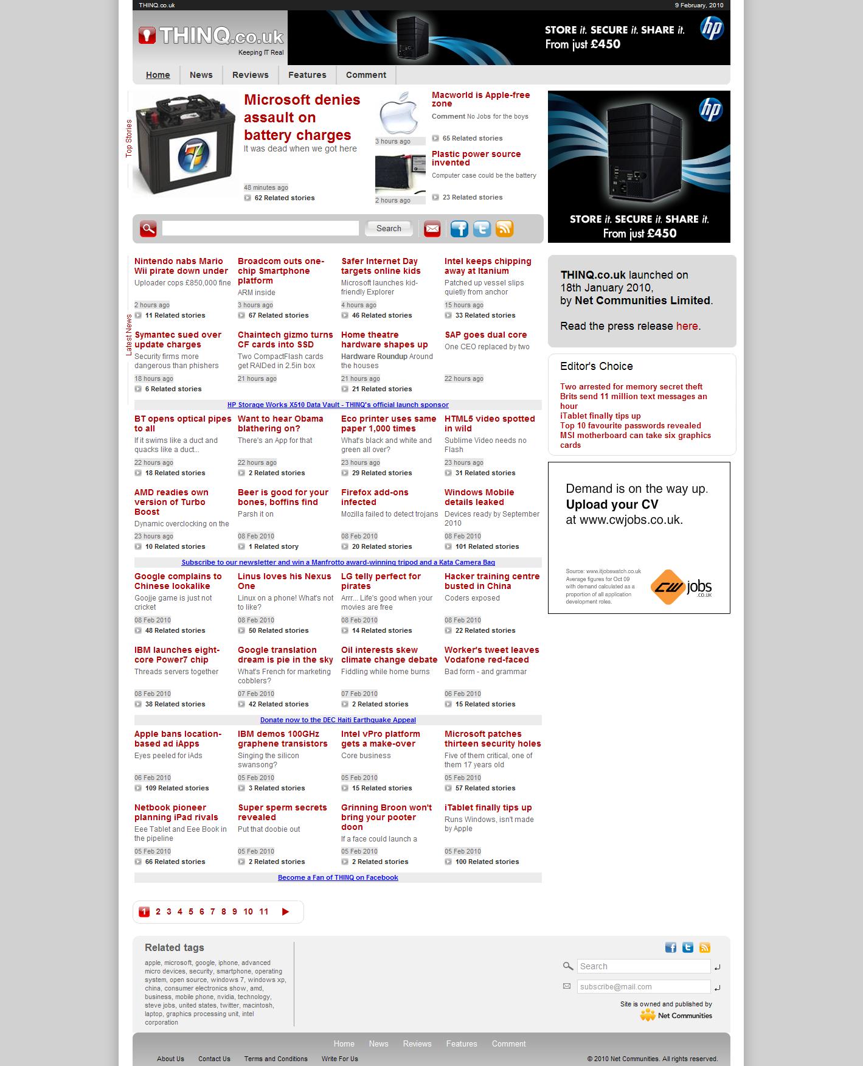The height and width of the screenshot is (1066, 863).
Task: Click the arrow icon beside 65 Related stories
Action: (435, 138)
